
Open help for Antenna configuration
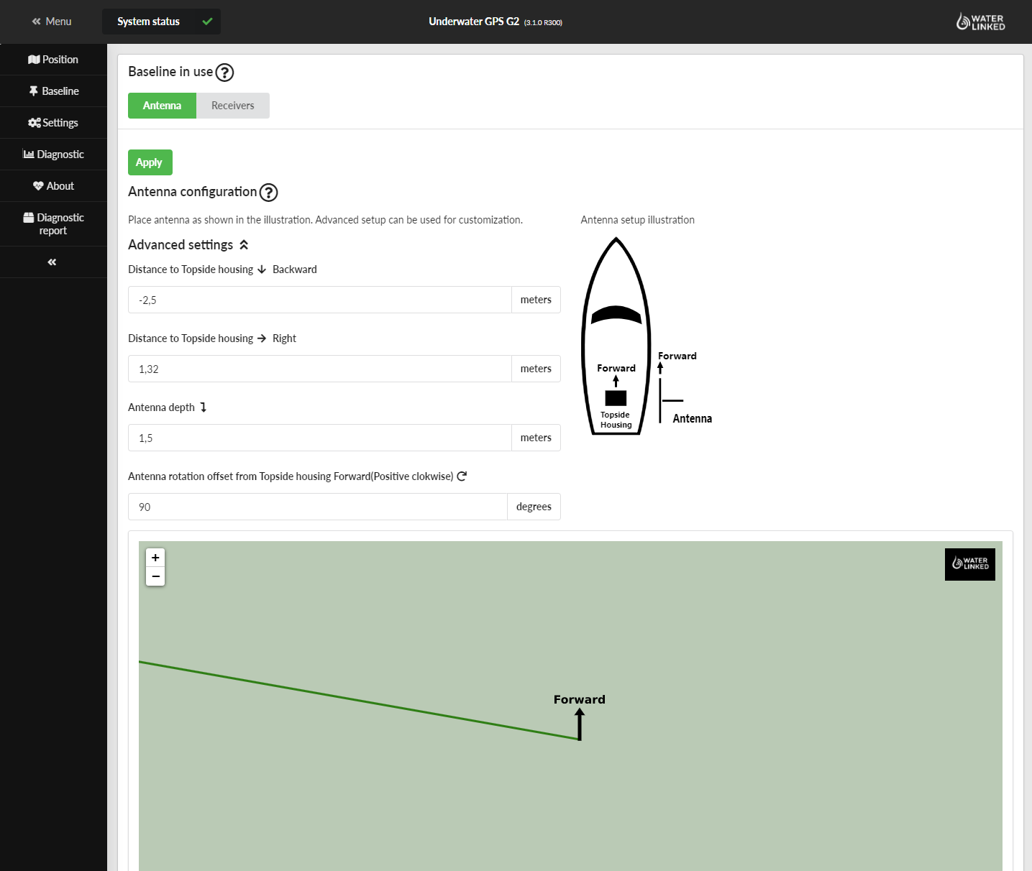pos(268,193)
